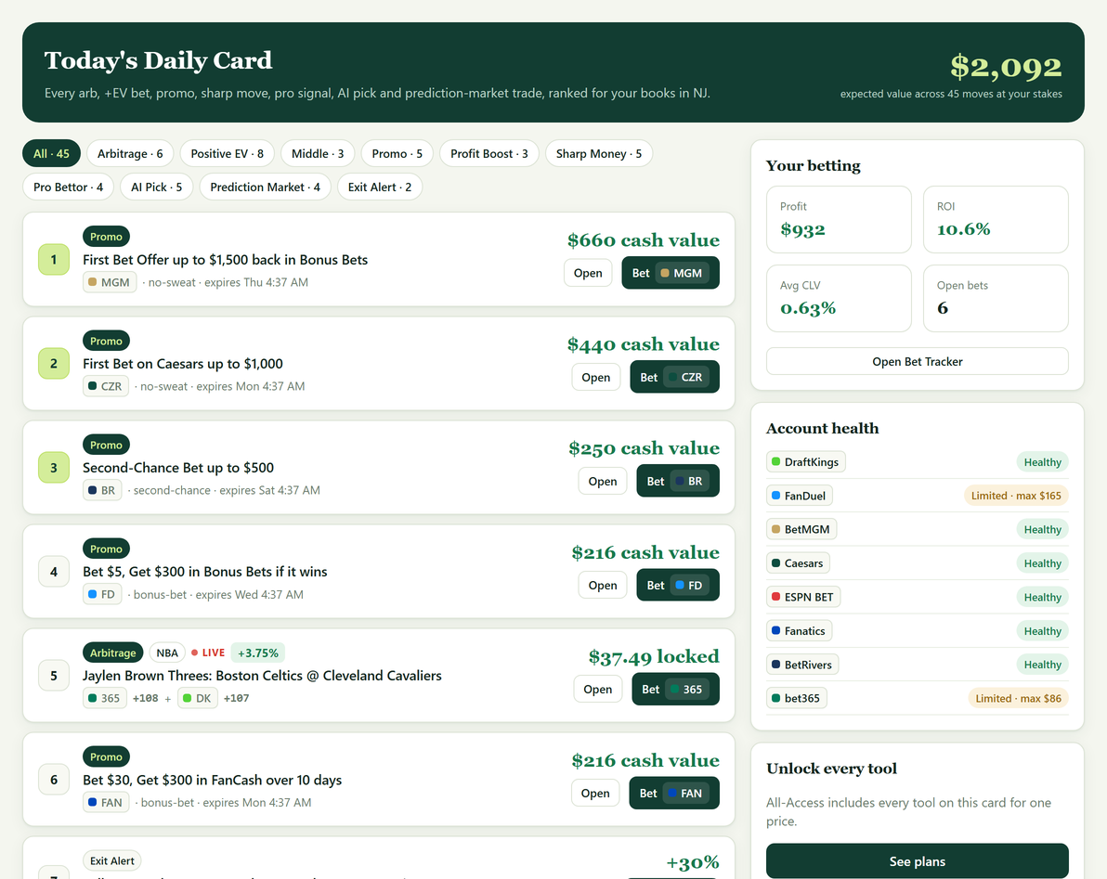Open the Jaylen Brown Threes arbitrage
1107x879 pixels.
[597, 690]
